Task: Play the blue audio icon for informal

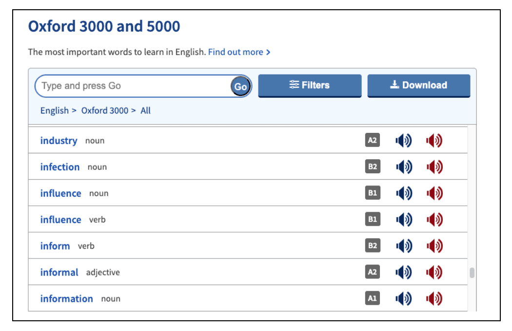Action: [403, 272]
